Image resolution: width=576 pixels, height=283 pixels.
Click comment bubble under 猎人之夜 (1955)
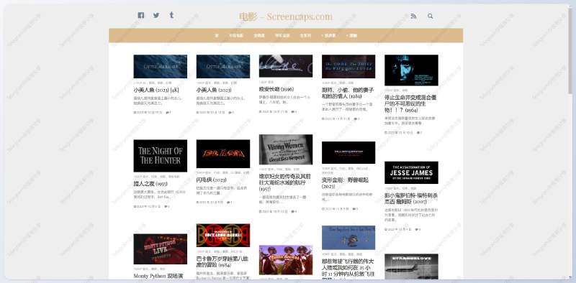(x=166, y=206)
